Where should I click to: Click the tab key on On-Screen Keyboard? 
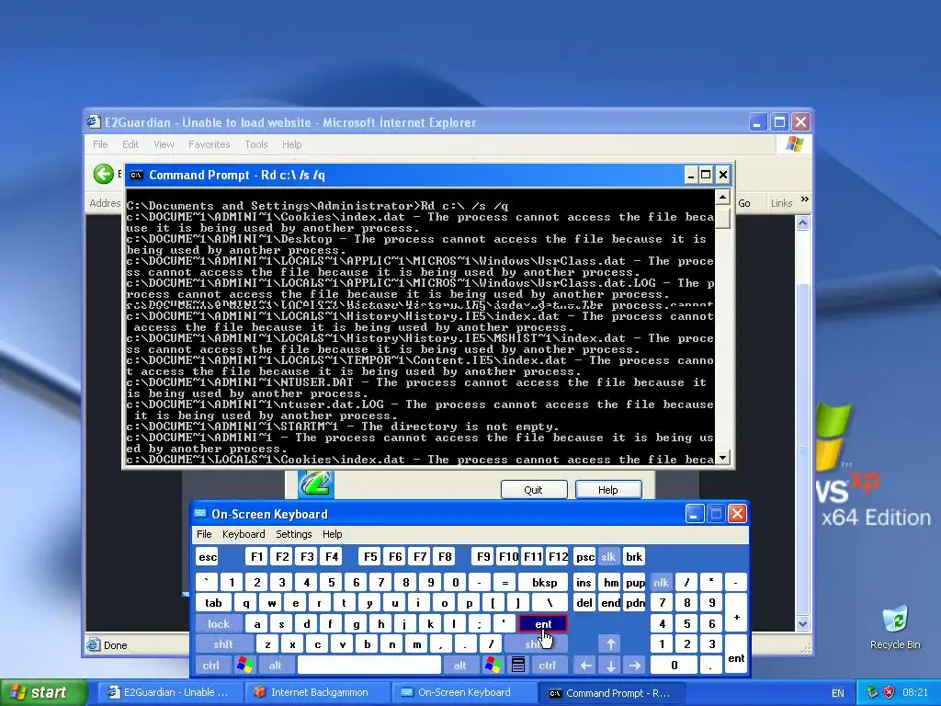(213, 603)
